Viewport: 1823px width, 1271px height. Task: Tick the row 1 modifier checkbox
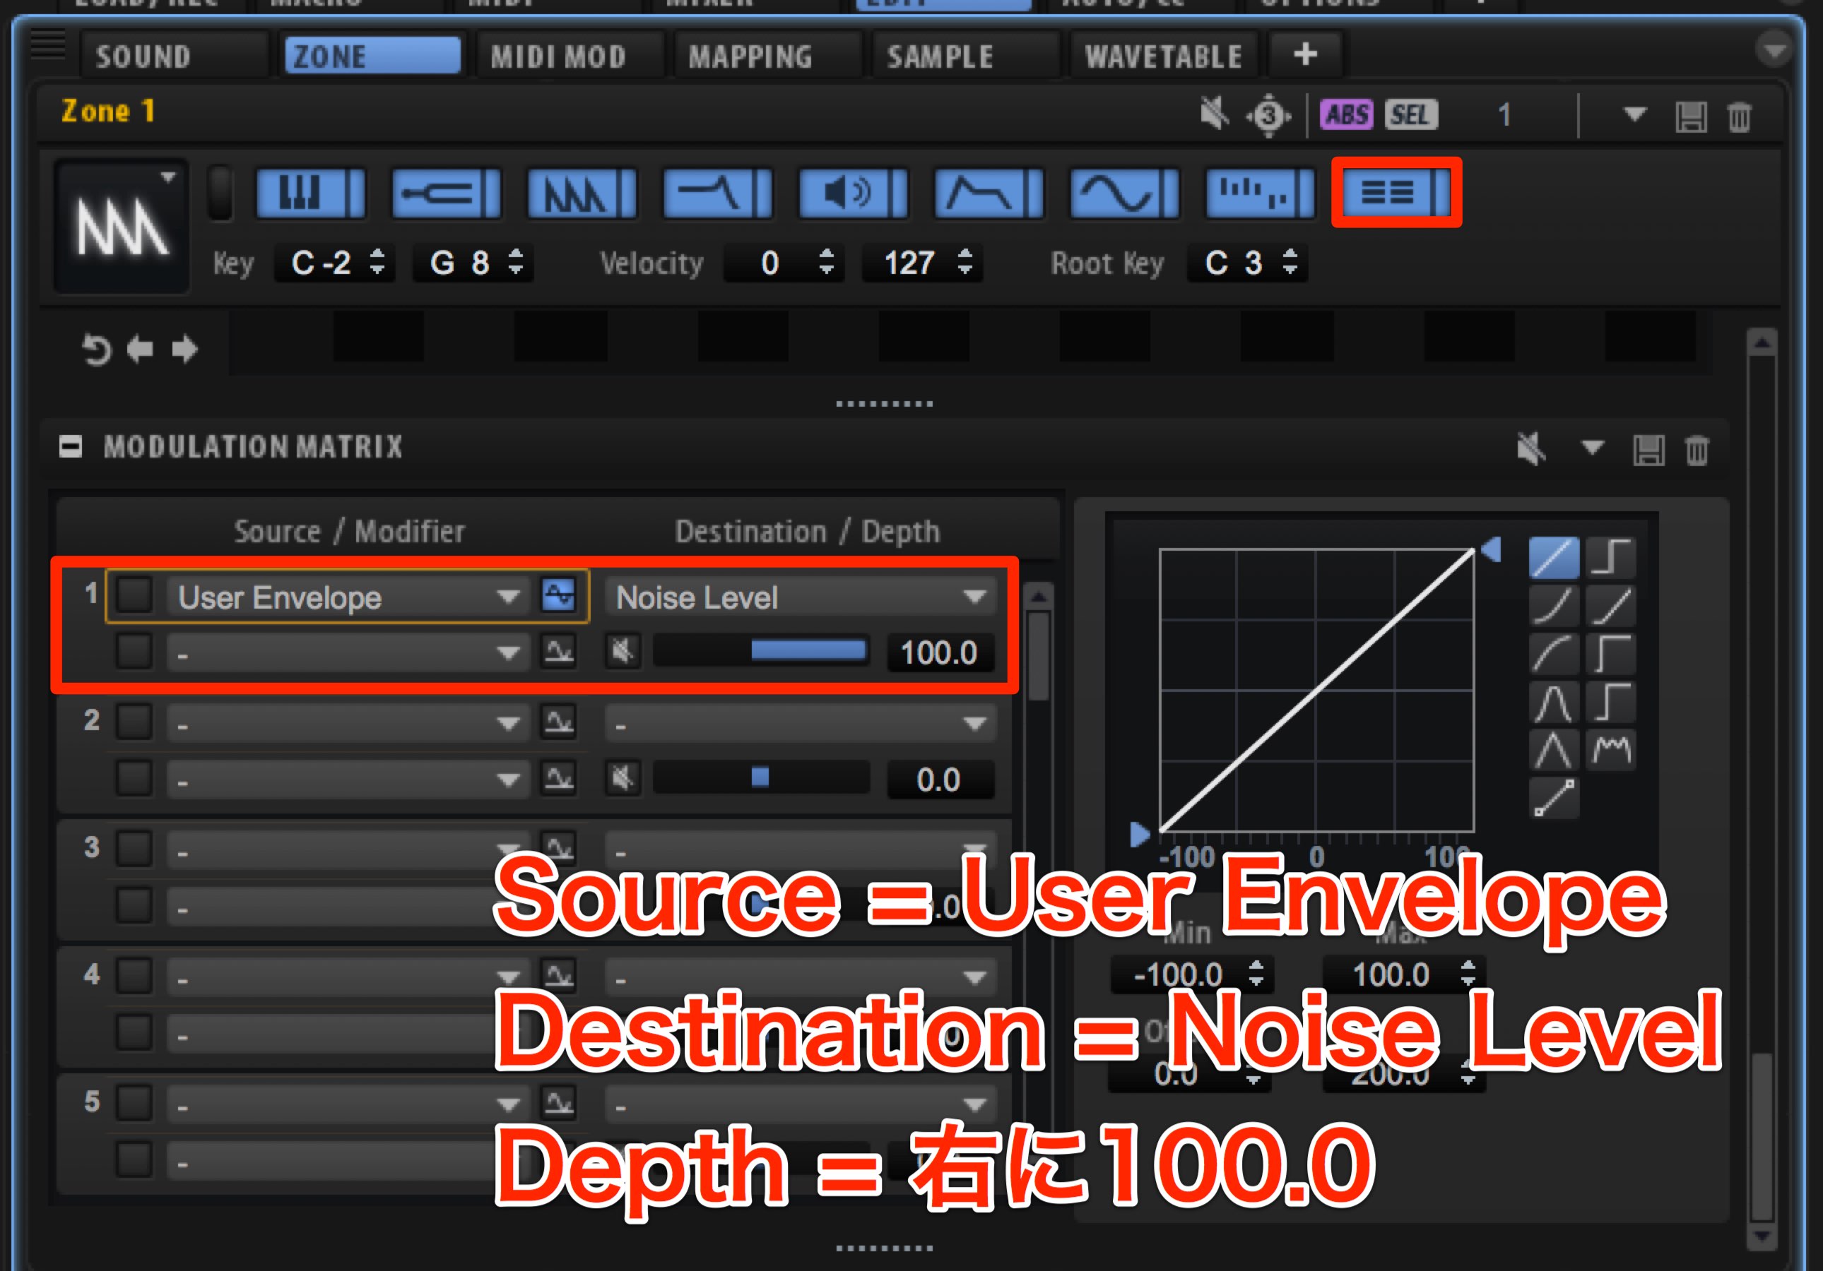tap(134, 650)
